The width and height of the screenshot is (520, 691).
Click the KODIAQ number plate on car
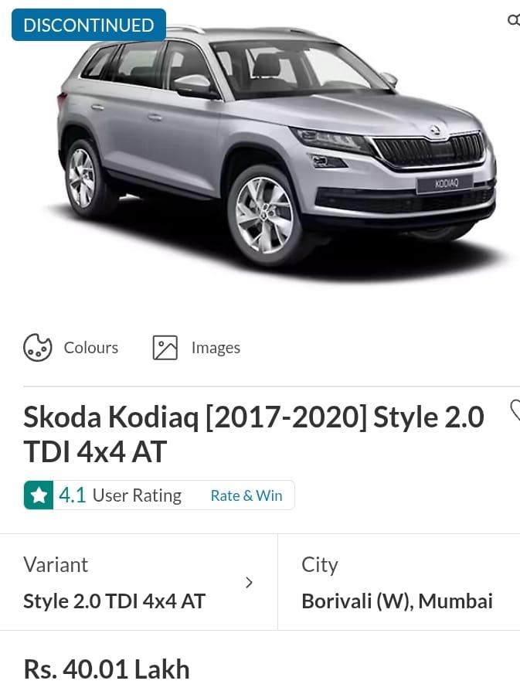point(445,184)
